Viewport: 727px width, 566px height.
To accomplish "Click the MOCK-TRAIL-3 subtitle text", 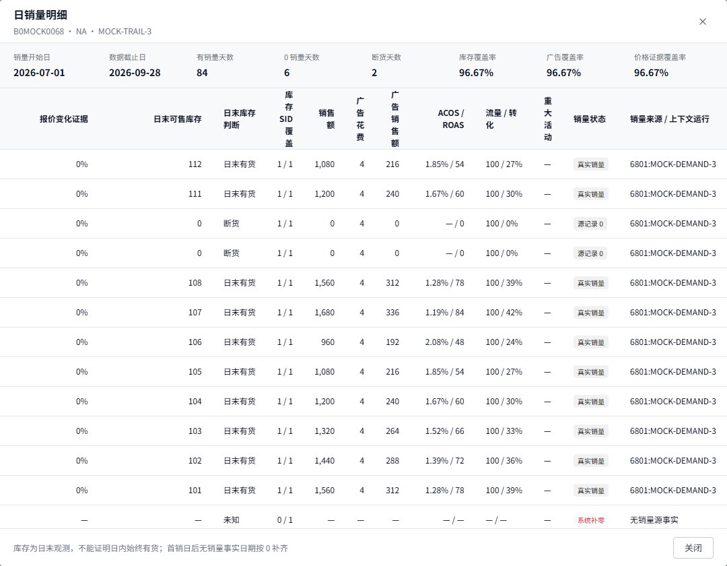I will coord(125,32).
